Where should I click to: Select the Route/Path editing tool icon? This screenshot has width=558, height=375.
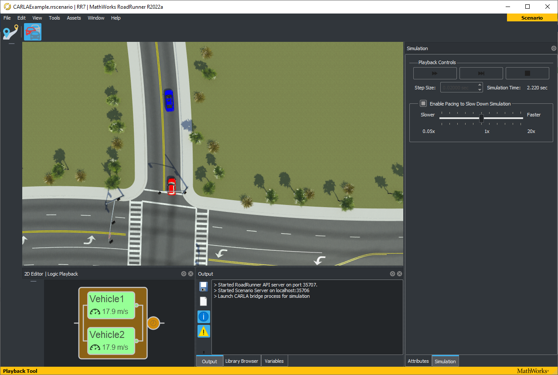tap(10, 31)
